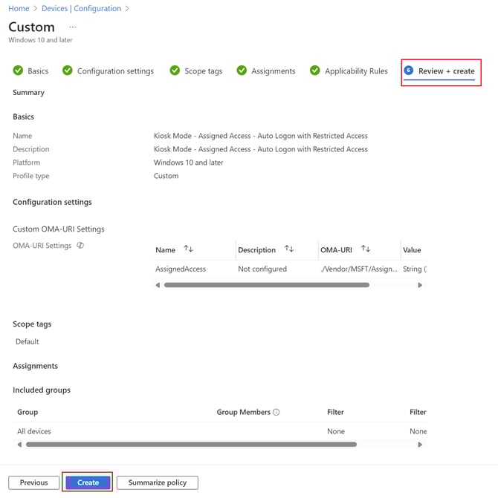Click the Previous button
The image size is (498, 498).
click(33, 482)
